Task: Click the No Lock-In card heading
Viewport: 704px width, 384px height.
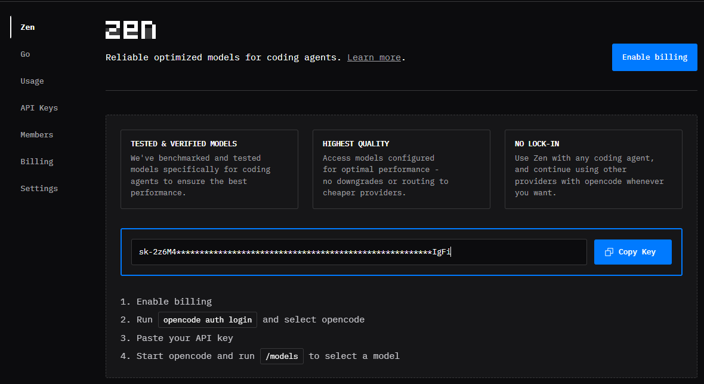Action: pyautogui.click(x=536, y=144)
